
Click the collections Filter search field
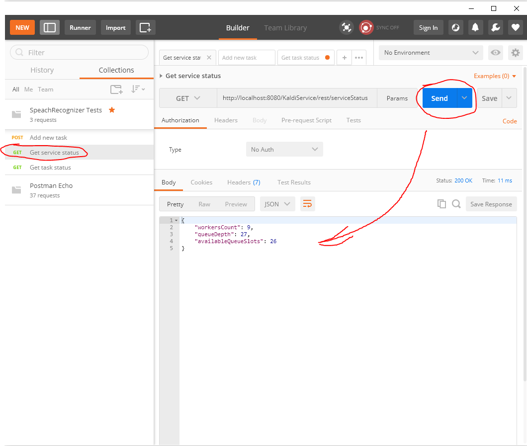tap(80, 52)
